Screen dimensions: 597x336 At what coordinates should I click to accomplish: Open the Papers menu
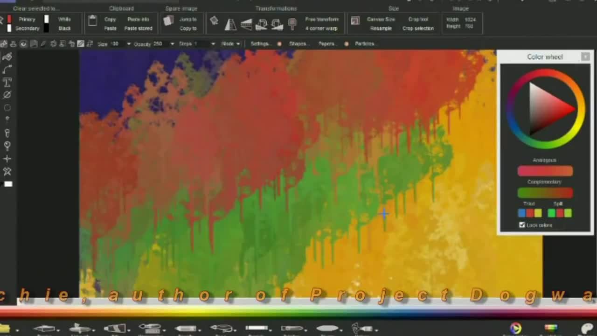pyautogui.click(x=326, y=44)
